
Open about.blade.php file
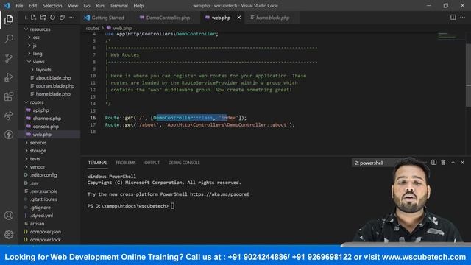[x=53, y=78]
